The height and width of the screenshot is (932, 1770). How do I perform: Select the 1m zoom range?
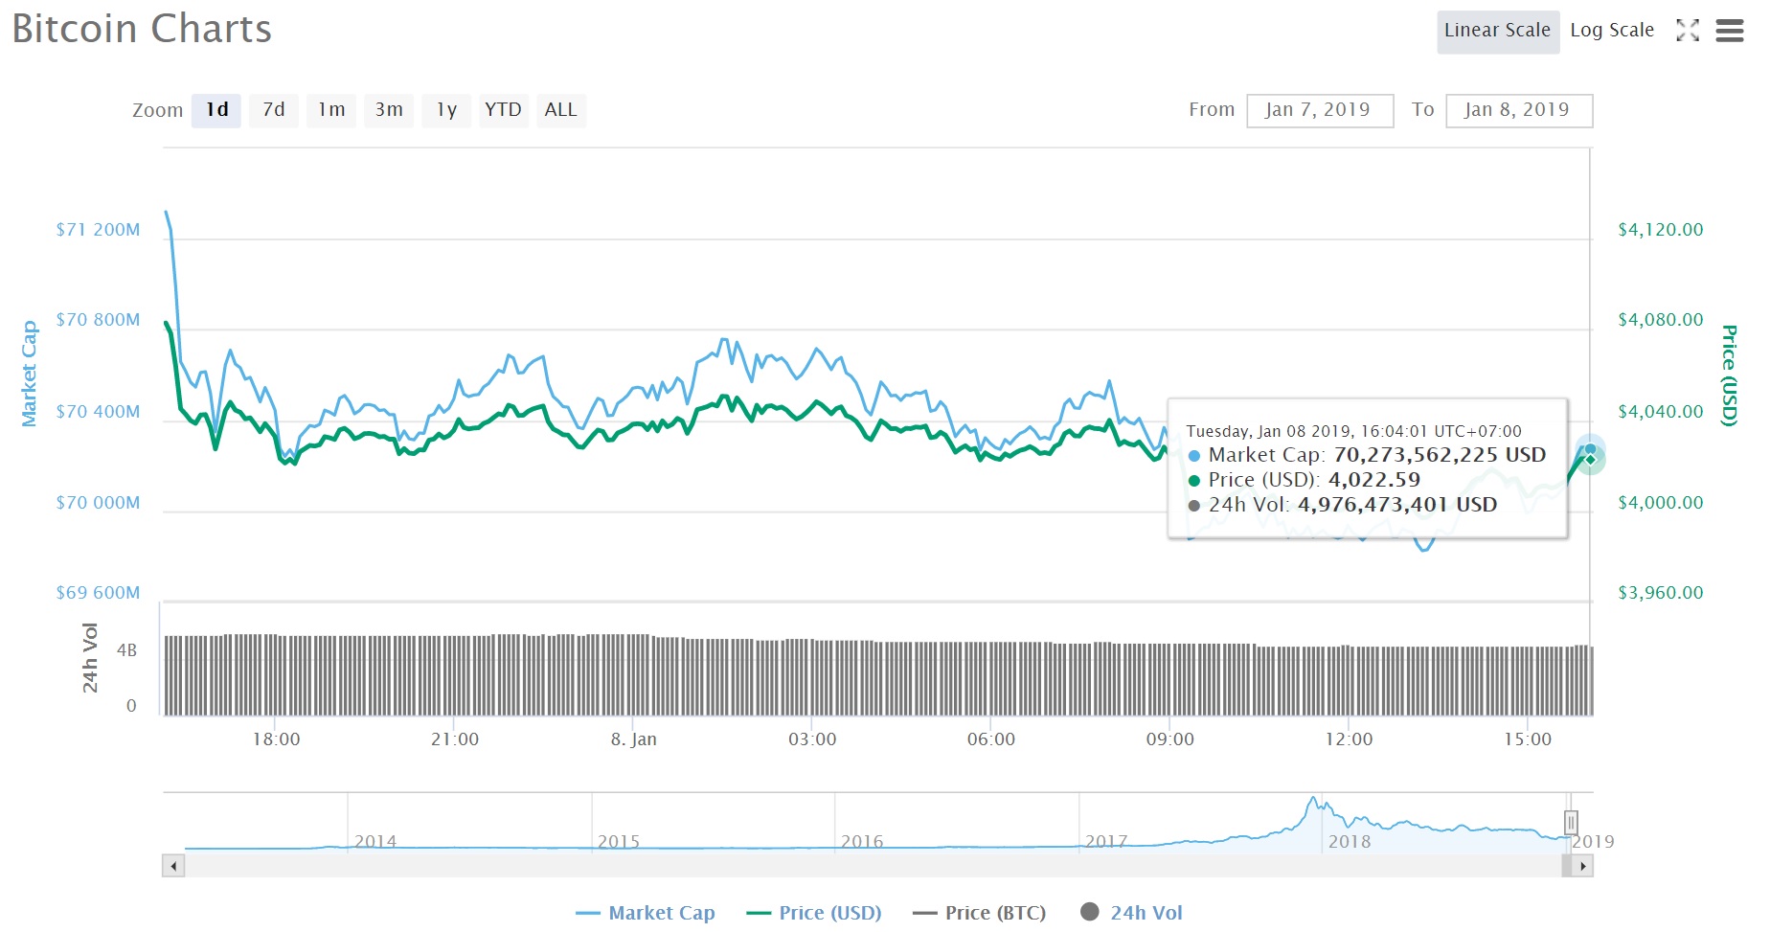click(x=331, y=110)
